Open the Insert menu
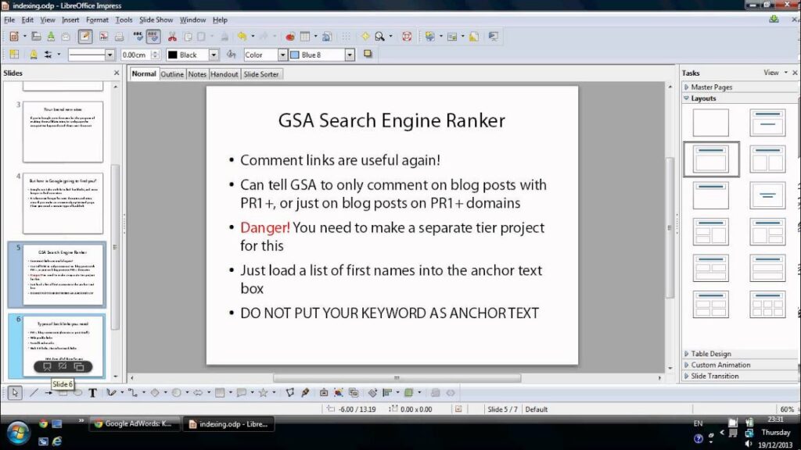801x450 pixels. 70,20
